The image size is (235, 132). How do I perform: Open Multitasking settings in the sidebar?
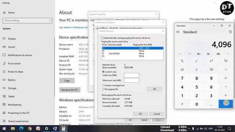14,104
